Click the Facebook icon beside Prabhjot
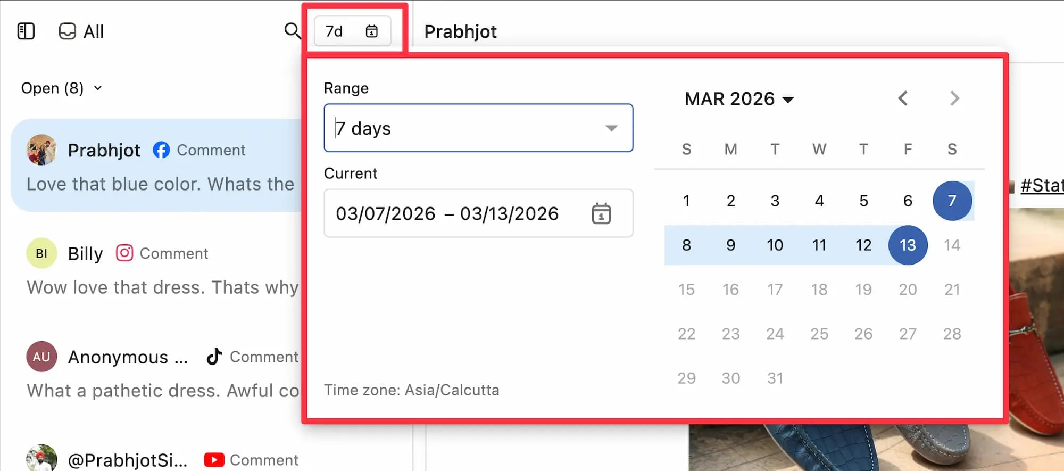Viewport: 1064px width, 471px height. click(x=161, y=150)
